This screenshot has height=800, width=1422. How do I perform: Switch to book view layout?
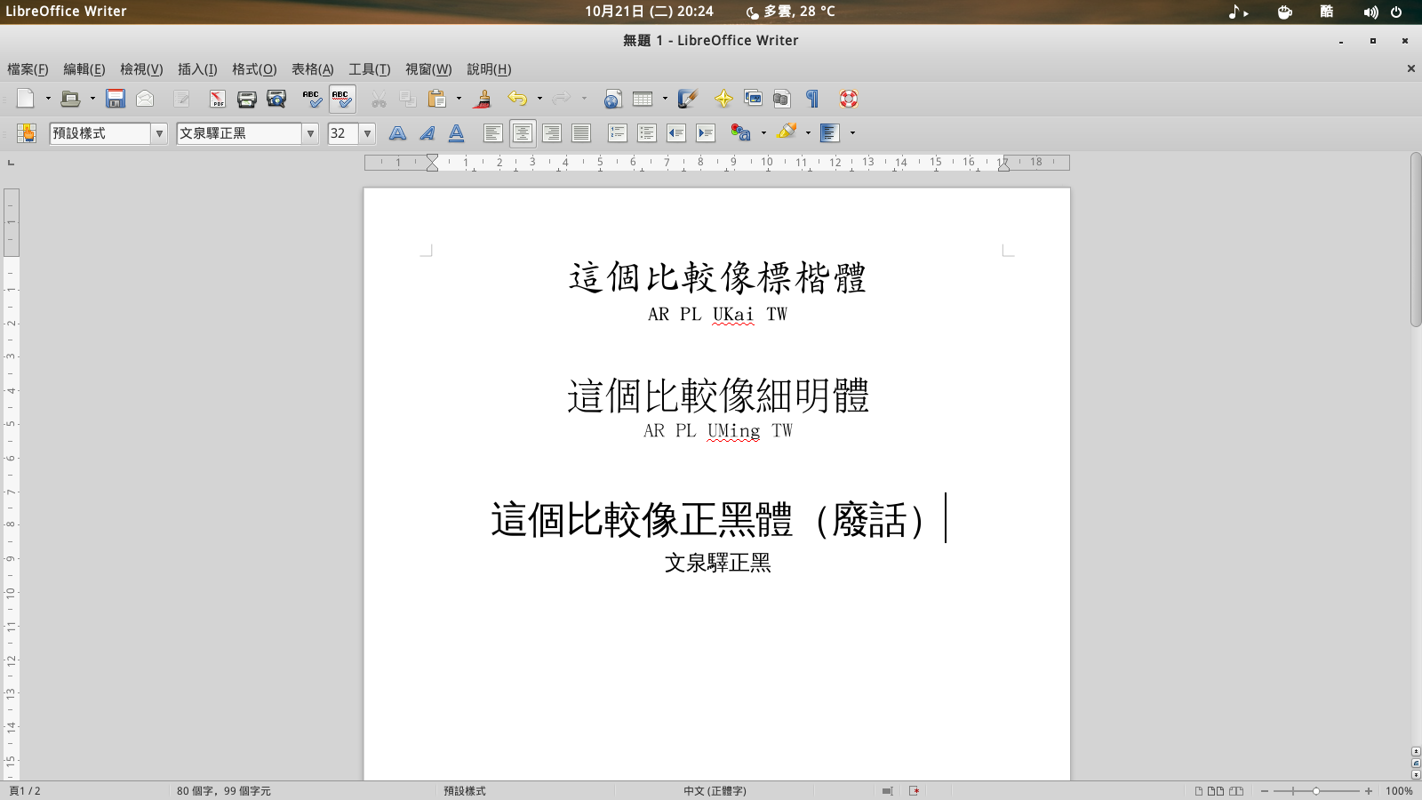(x=1235, y=791)
